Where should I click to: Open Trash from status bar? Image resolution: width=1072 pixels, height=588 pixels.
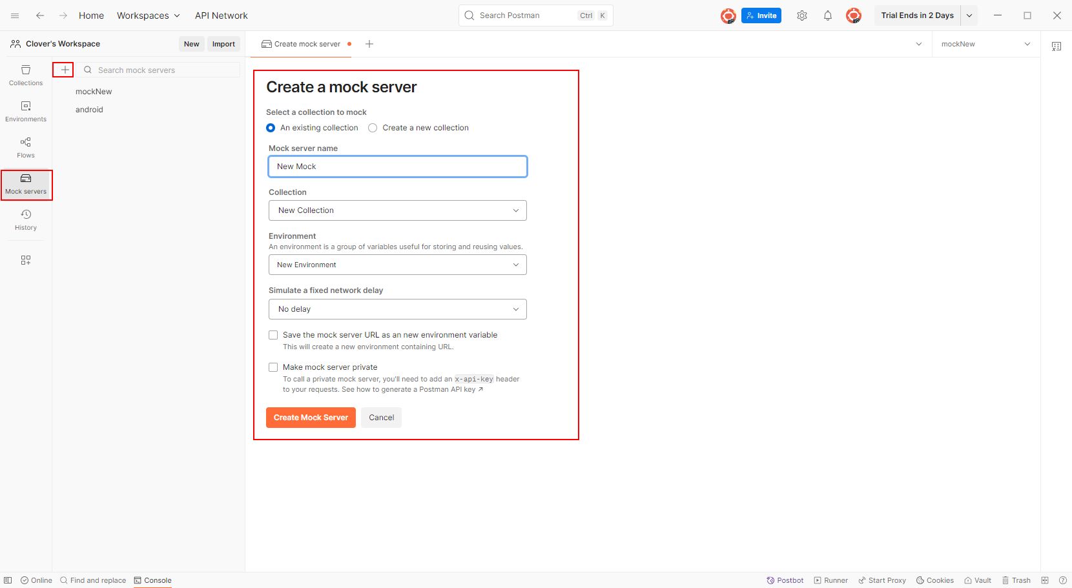pyautogui.click(x=1016, y=580)
